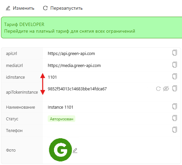
Task: Copy the mediaUrl value
Action: click(175, 65)
